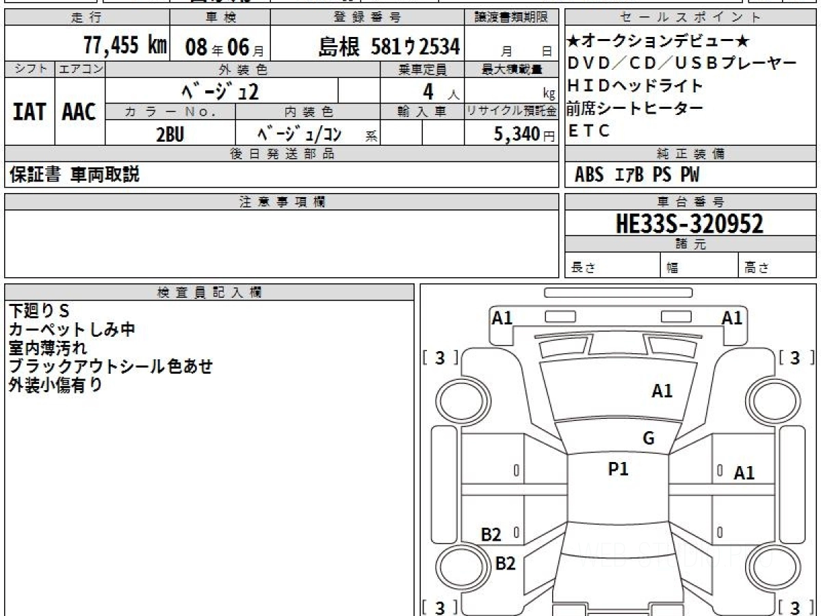Click the 乗車定員 header cell
This screenshot has height=616, width=821.
(422, 69)
